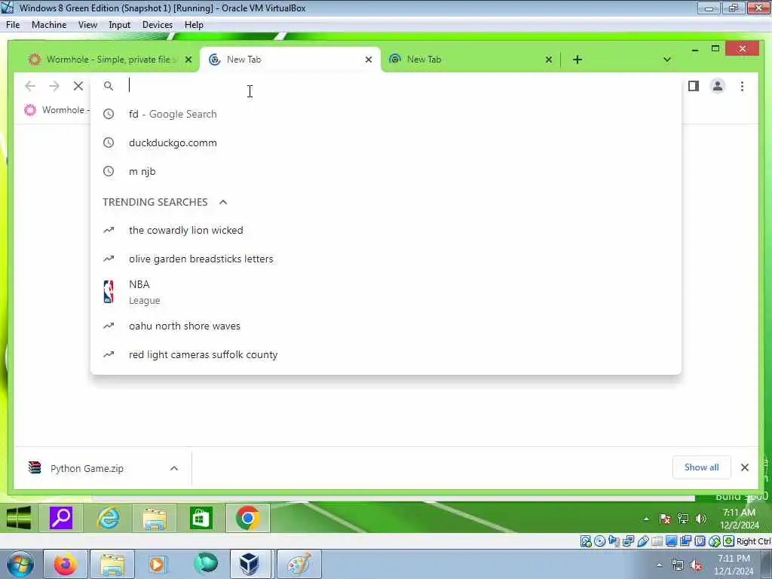The image size is (772, 579).
Task: Select 'red light cameras suffolk county' trend
Action: (386, 354)
